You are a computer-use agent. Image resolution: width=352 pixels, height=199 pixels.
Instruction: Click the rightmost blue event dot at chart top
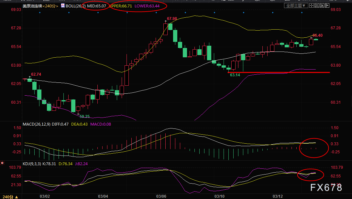point(302,13)
